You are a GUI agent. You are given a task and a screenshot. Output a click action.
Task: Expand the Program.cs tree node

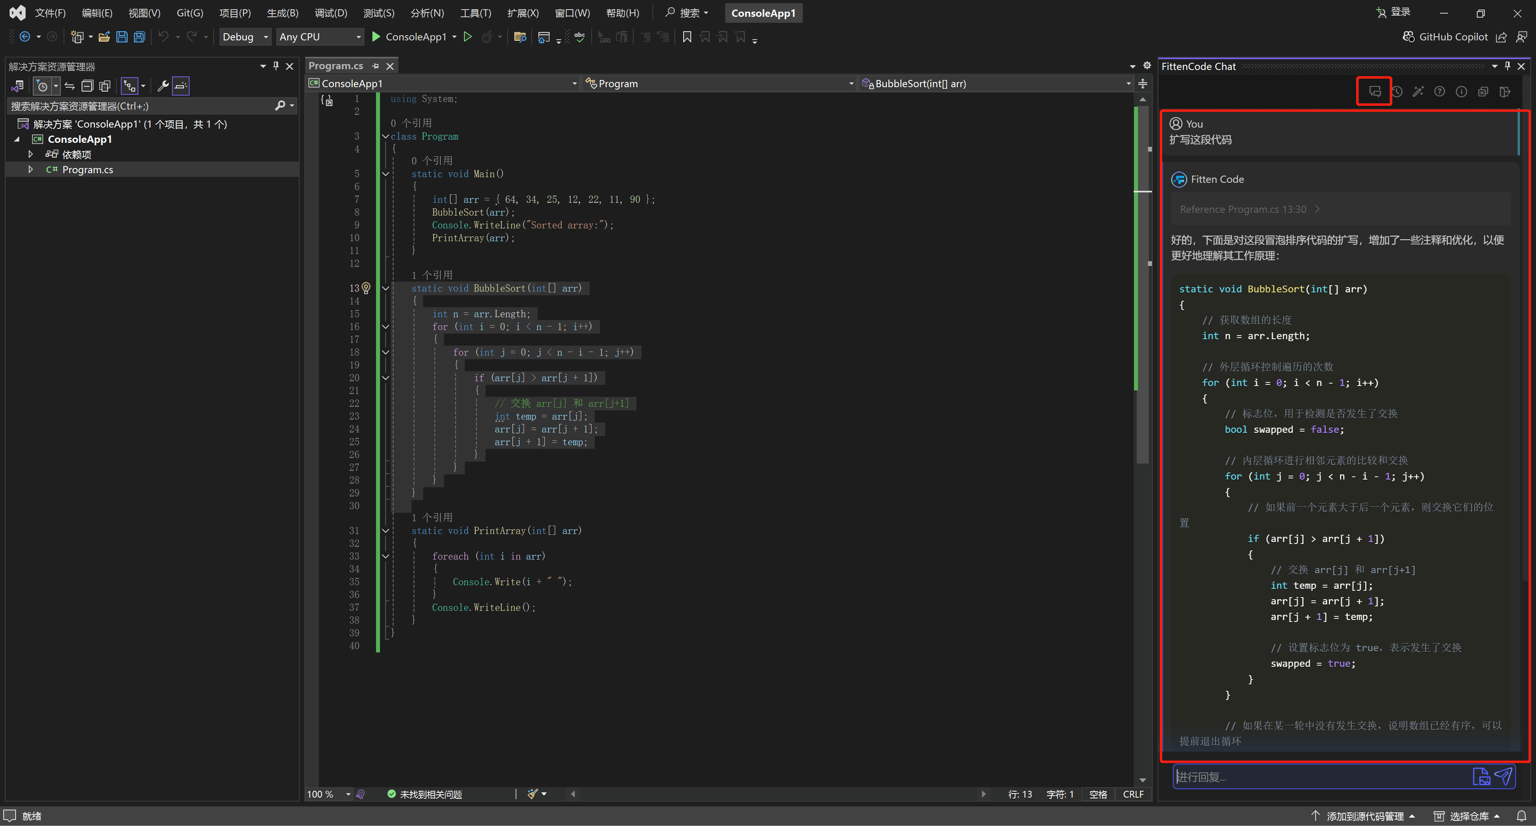(x=30, y=169)
